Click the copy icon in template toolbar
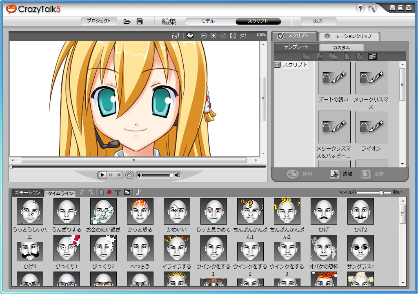 [x=333, y=56]
